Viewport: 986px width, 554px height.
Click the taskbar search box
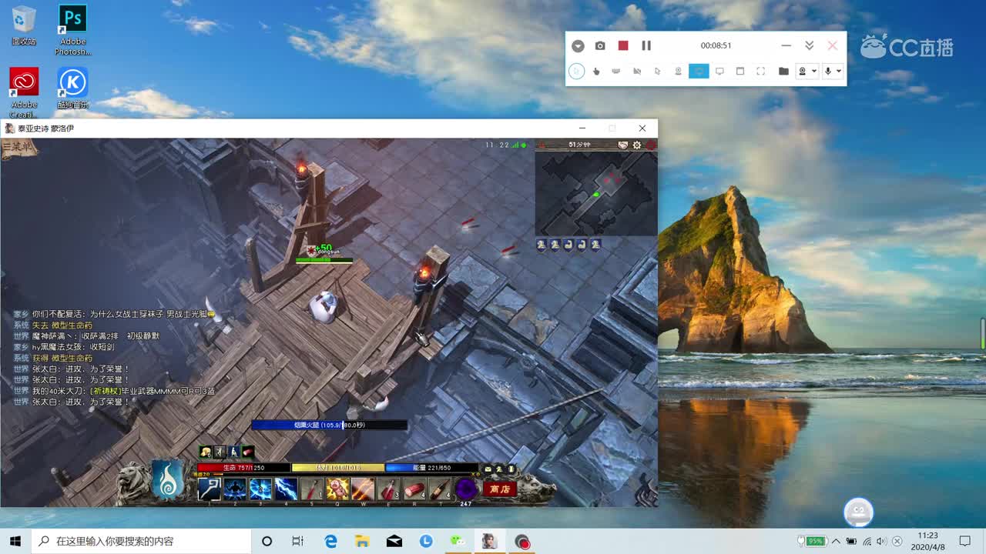click(141, 541)
